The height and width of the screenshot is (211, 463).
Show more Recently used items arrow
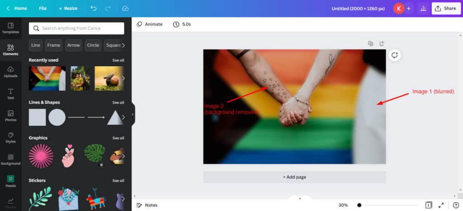tap(123, 78)
